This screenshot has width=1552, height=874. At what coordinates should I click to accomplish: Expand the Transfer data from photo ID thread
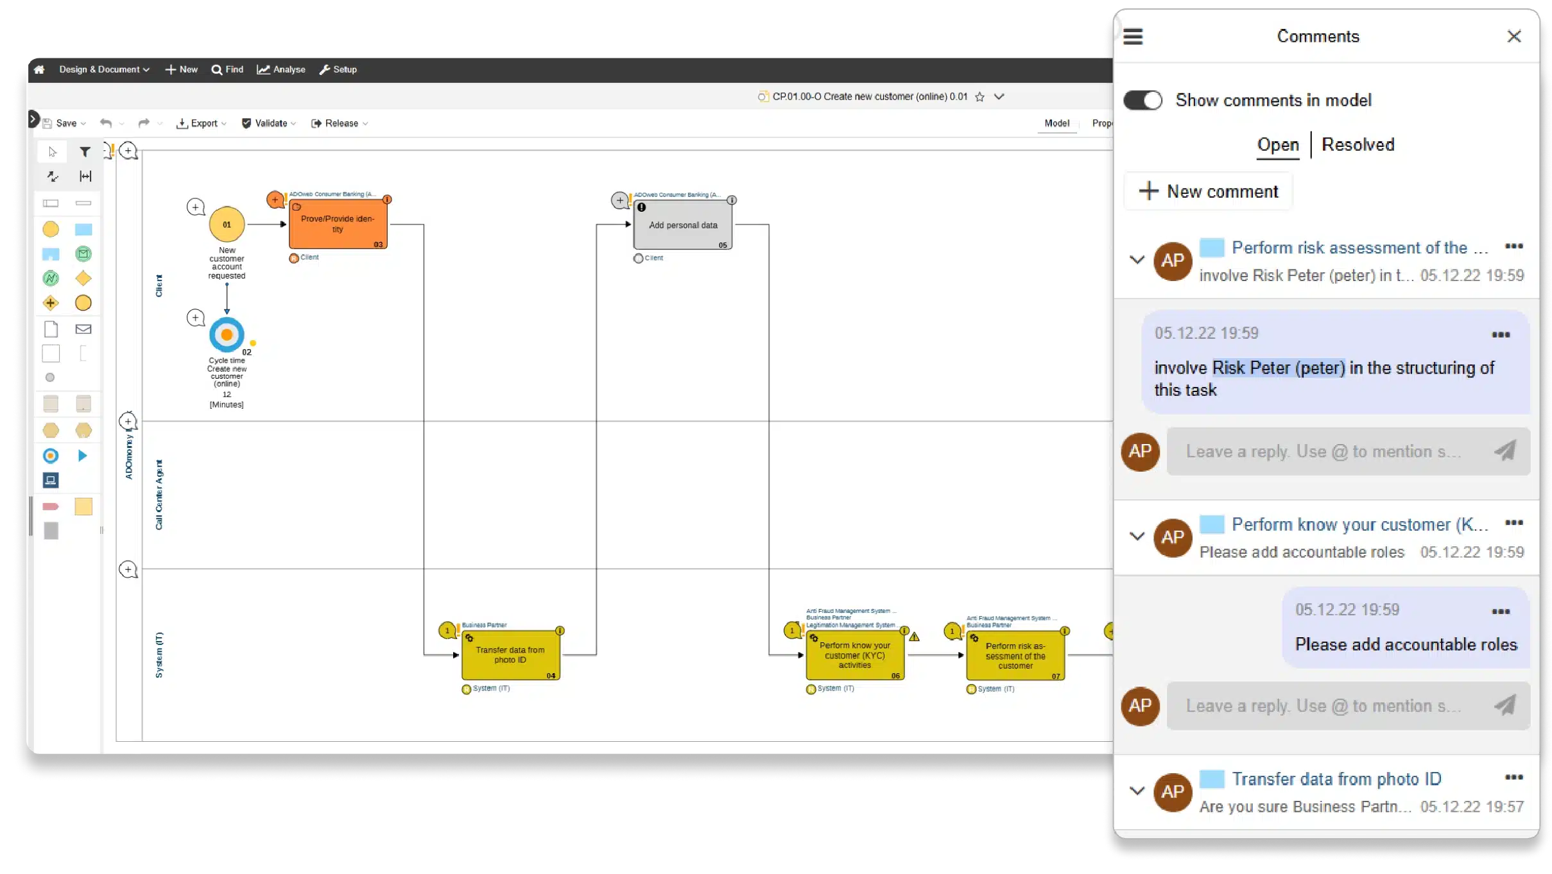click(1137, 791)
